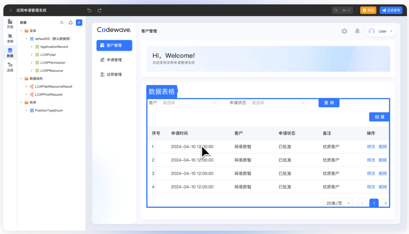Collapse the 实体 folder
The height and width of the screenshot is (234, 409).
[21, 31]
